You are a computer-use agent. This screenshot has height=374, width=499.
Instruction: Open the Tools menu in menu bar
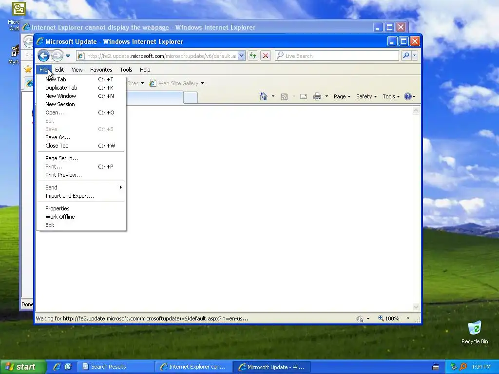tap(126, 70)
